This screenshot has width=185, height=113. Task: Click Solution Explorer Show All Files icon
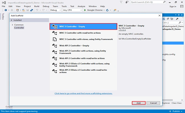[x=172, y=19]
